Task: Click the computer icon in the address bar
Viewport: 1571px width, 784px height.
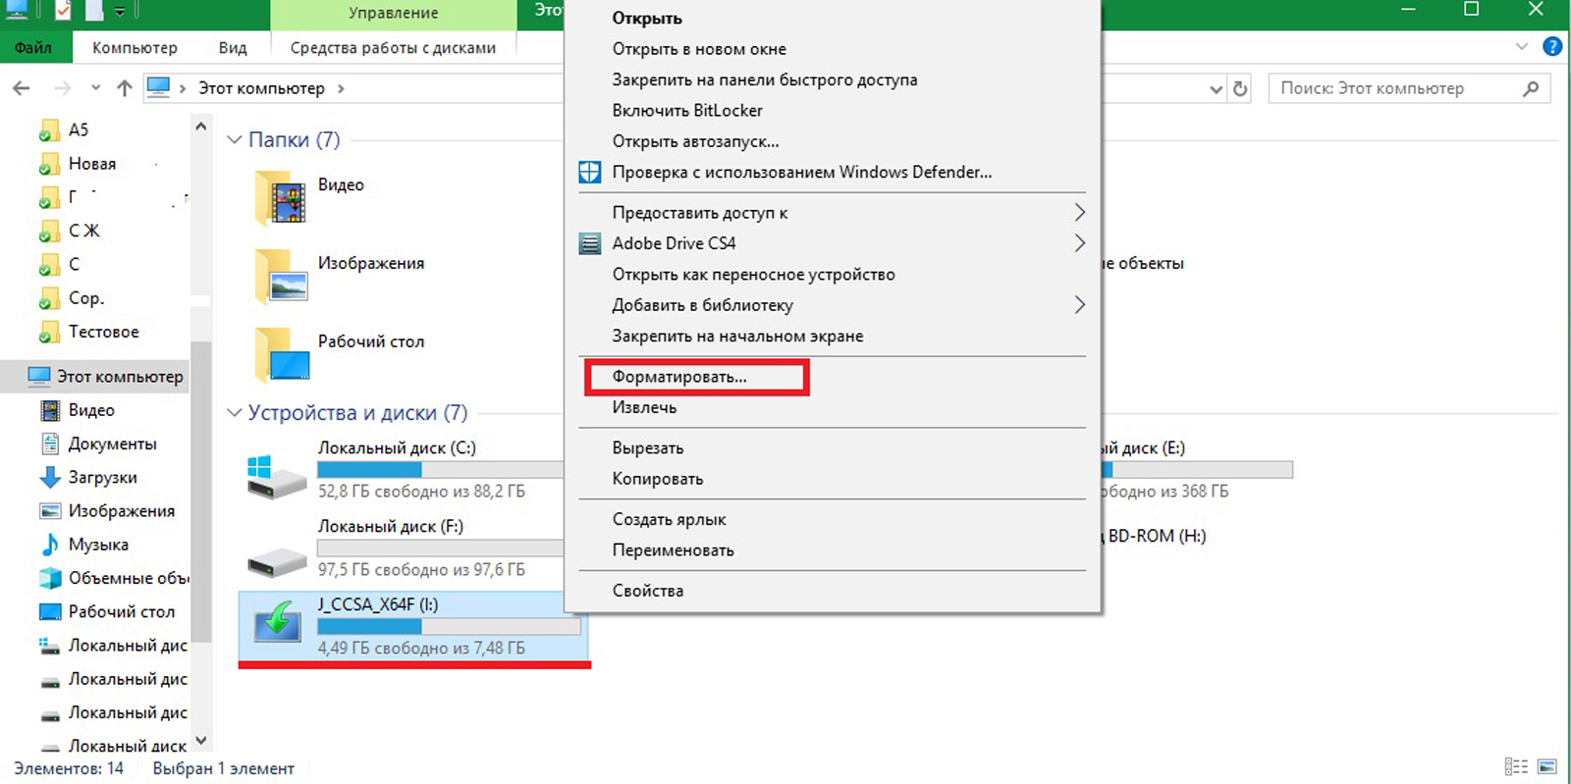Action: click(158, 87)
